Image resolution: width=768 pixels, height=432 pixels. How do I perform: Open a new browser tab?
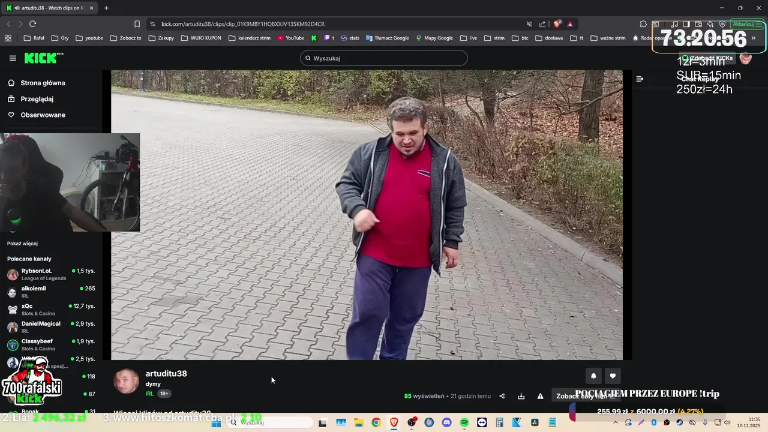click(106, 8)
